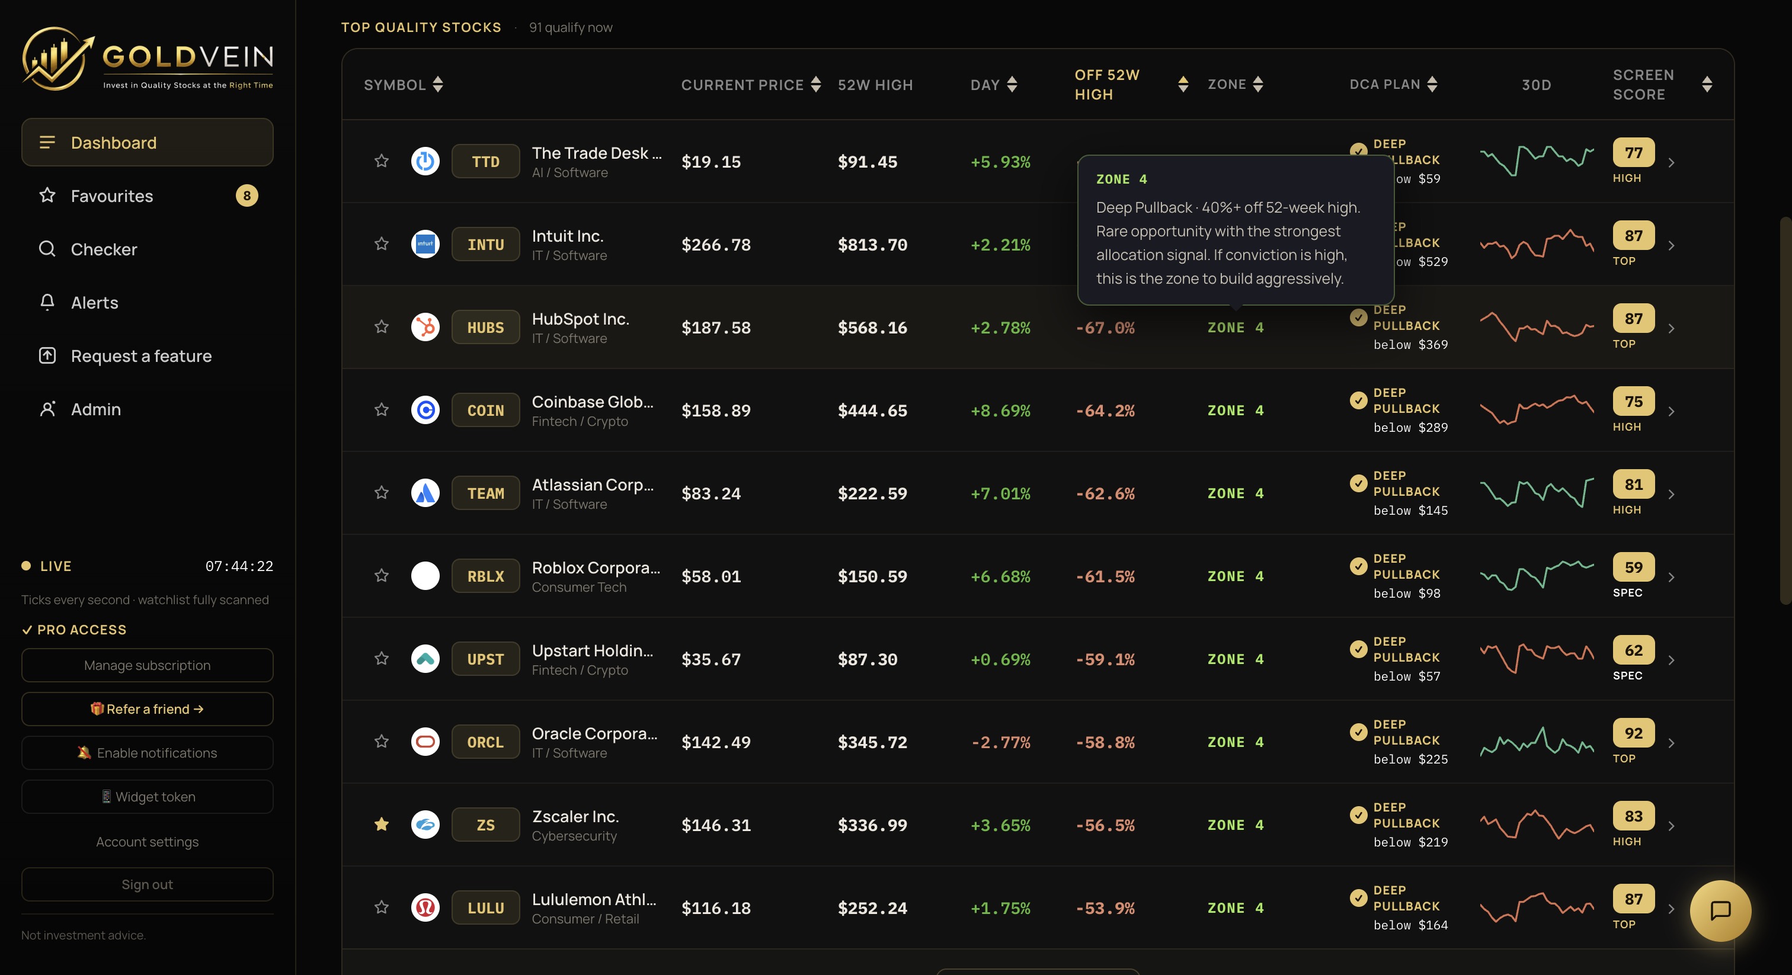
Task: Click the TEAM 30D sparkline chart
Action: coord(1536,493)
